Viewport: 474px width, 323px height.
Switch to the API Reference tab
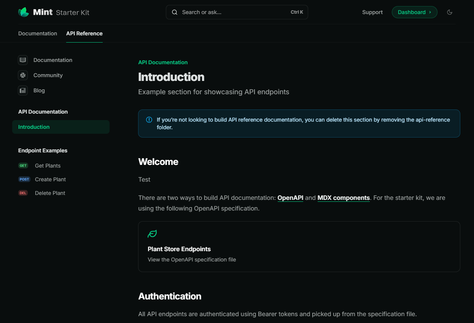click(x=84, y=33)
